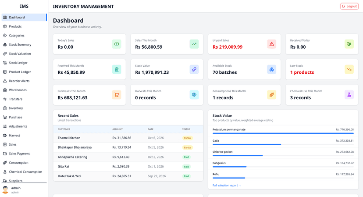Click the Reorder Alerts warning icon
Image resolution: width=363 pixels, height=197 pixels.
5,81
